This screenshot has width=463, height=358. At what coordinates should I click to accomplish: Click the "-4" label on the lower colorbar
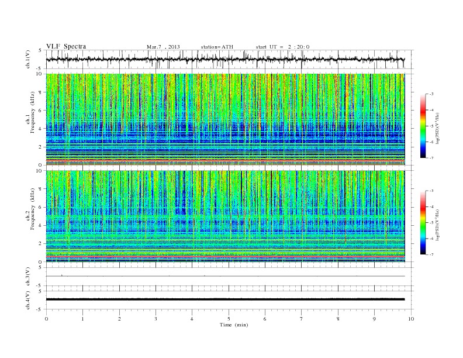tap(431, 206)
